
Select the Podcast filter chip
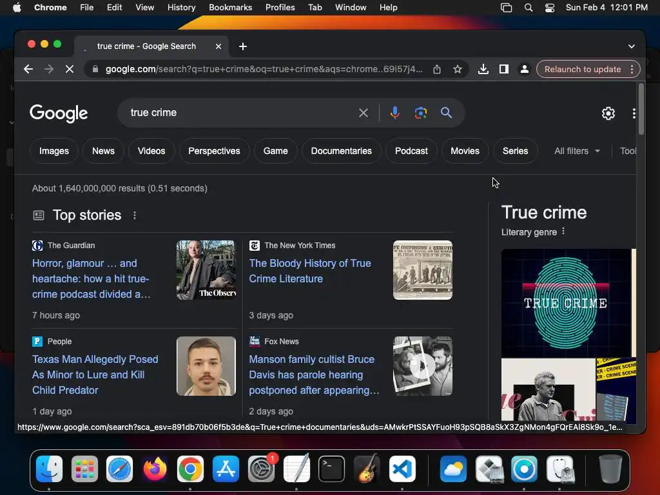click(x=411, y=151)
